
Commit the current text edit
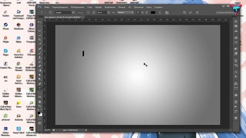pyautogui.click(x=190, y=13)
